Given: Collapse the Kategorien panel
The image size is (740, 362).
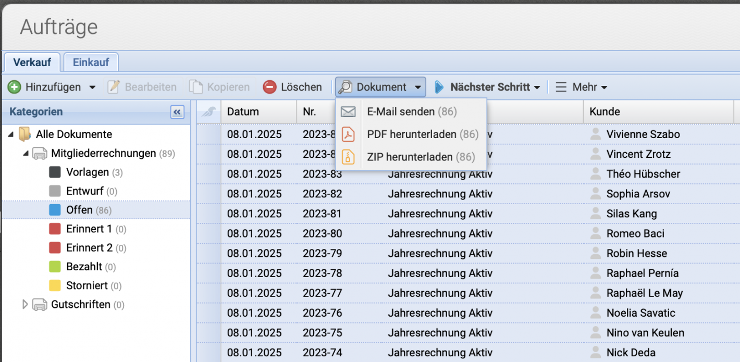Looking at the screenshot, I should (177, 112).
